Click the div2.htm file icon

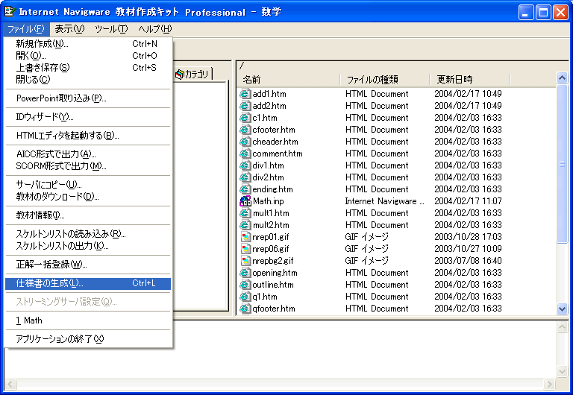click(245, 177)
